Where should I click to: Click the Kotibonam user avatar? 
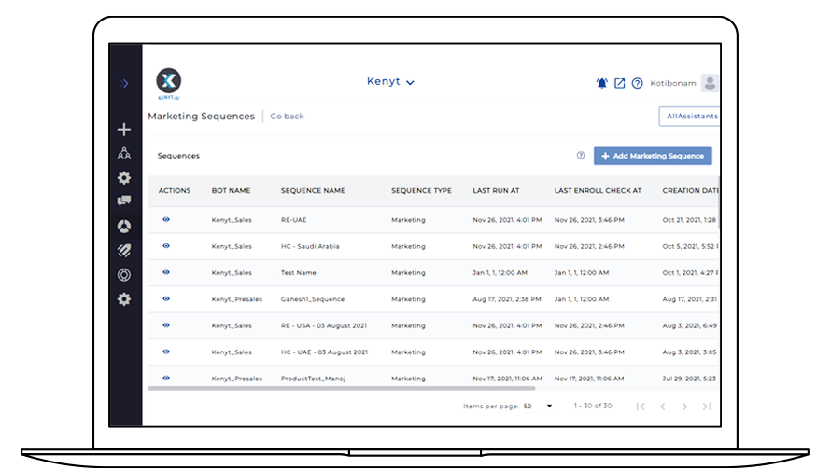[x=710, y=83]
